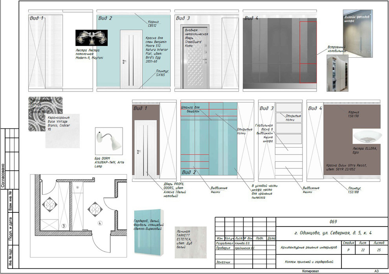Click the circled room number 3 marker

click(63, 226)
